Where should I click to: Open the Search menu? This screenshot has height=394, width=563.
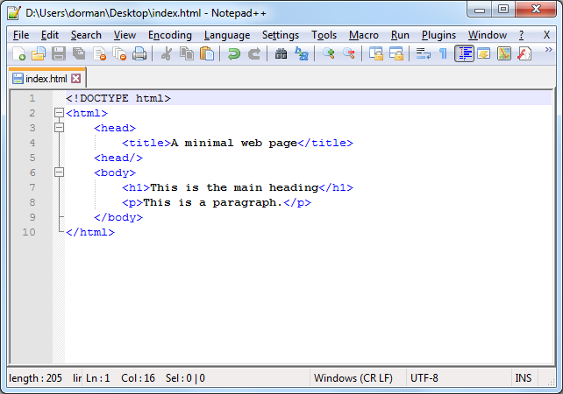coord(86,35)
